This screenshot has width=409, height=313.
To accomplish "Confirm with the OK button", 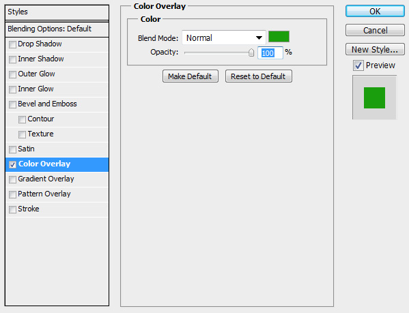I will pyautogui.click(x=375, y=11).
